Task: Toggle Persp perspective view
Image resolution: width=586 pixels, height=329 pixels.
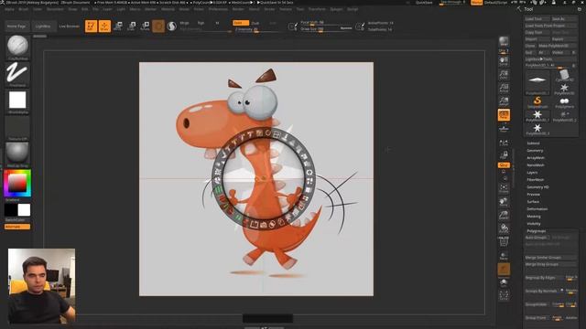Action: coord(504,115)
